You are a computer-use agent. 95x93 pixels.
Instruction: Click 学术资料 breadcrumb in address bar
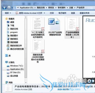click(x=61, y=8)
